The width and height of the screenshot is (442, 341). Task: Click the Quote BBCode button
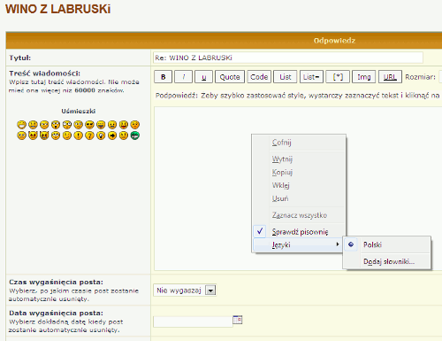click(x=230, y=77)
